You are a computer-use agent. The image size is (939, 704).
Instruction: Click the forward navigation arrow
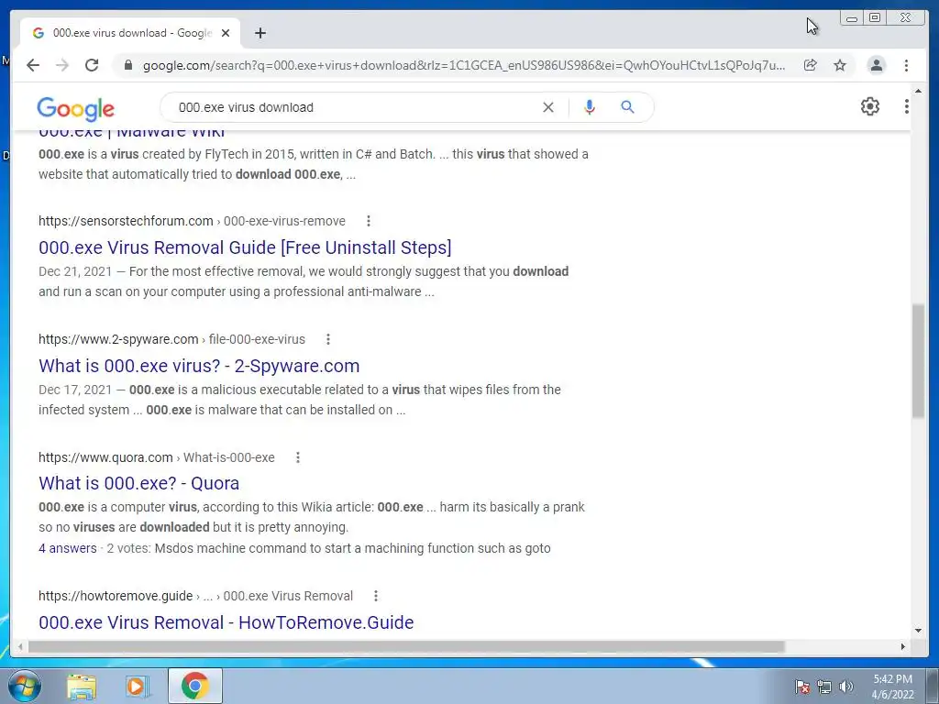[62, 65]
